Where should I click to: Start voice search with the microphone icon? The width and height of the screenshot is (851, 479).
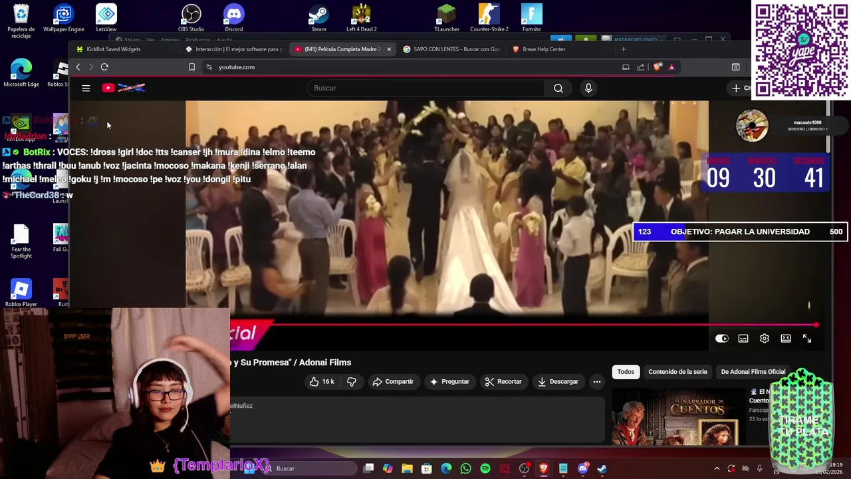point(588,88)
